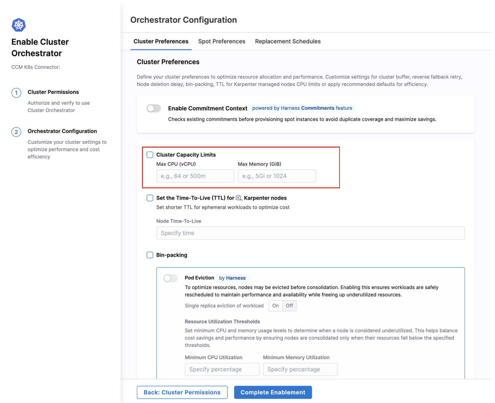Focus the Max CPU (vCPU) field
Viewport: 495px width, 403px height.
coord(195,176)
